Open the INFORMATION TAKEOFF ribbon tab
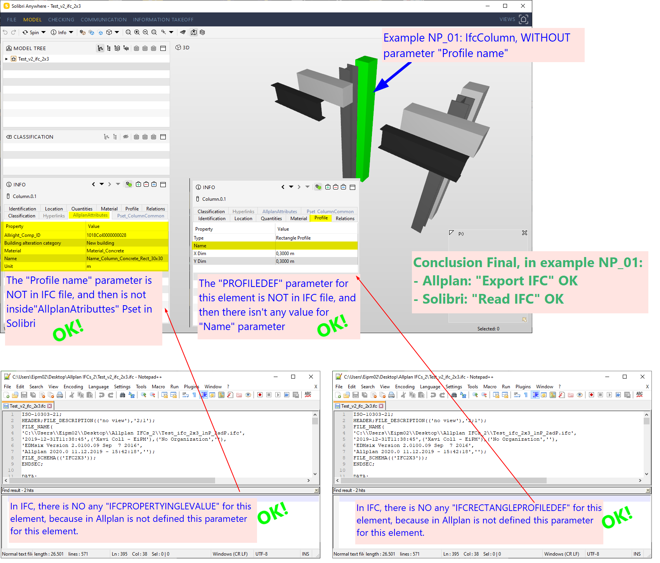Screen dimensions: 660x563 [x=163, y=19]
